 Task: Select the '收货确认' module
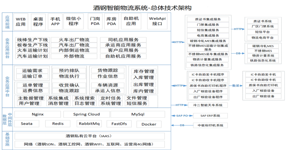pos(69,85)
